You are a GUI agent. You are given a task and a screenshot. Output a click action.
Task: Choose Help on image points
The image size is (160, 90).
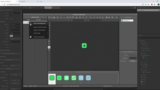click(39, 37)
